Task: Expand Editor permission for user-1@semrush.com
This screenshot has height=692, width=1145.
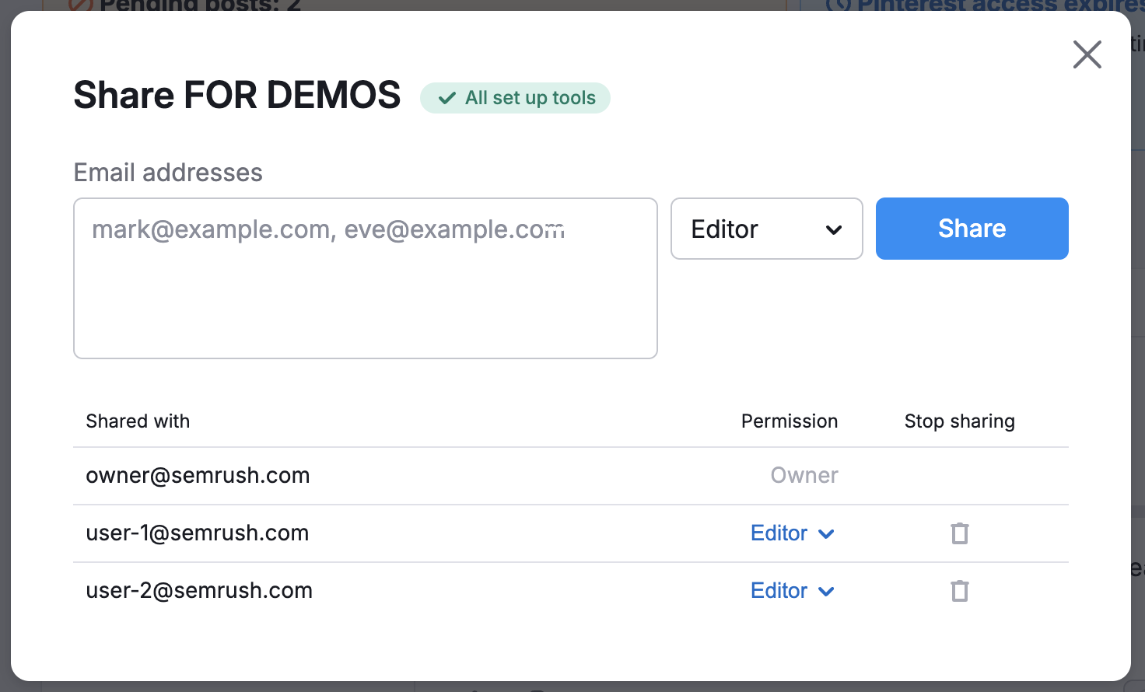Action: (792, 533)
